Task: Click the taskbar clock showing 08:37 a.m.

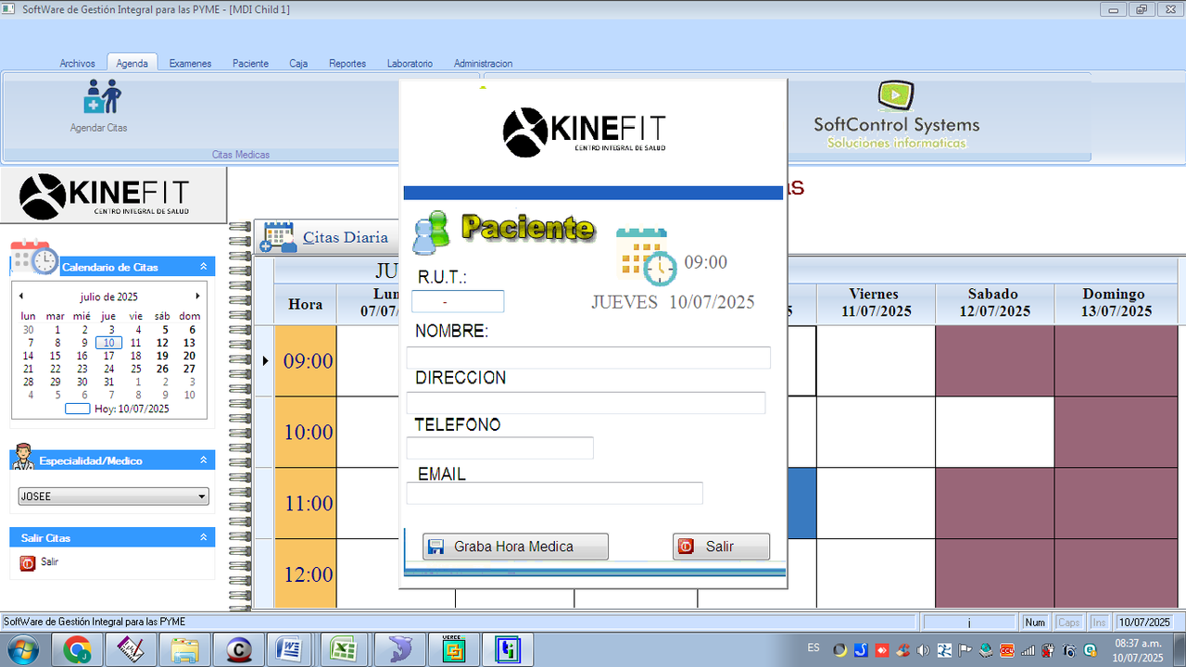Action: pyautogui.click(x=1139, y=650)
